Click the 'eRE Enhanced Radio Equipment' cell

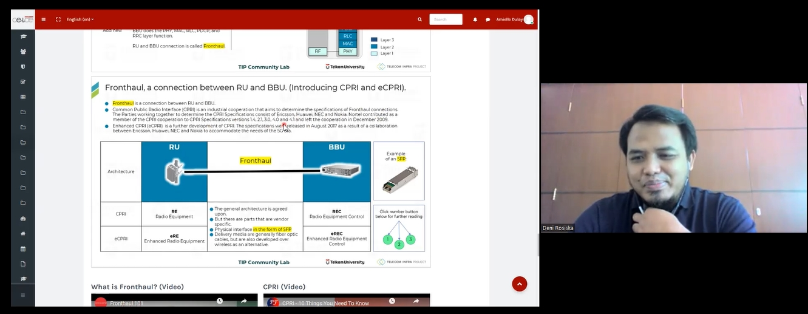tap(174, 239)
